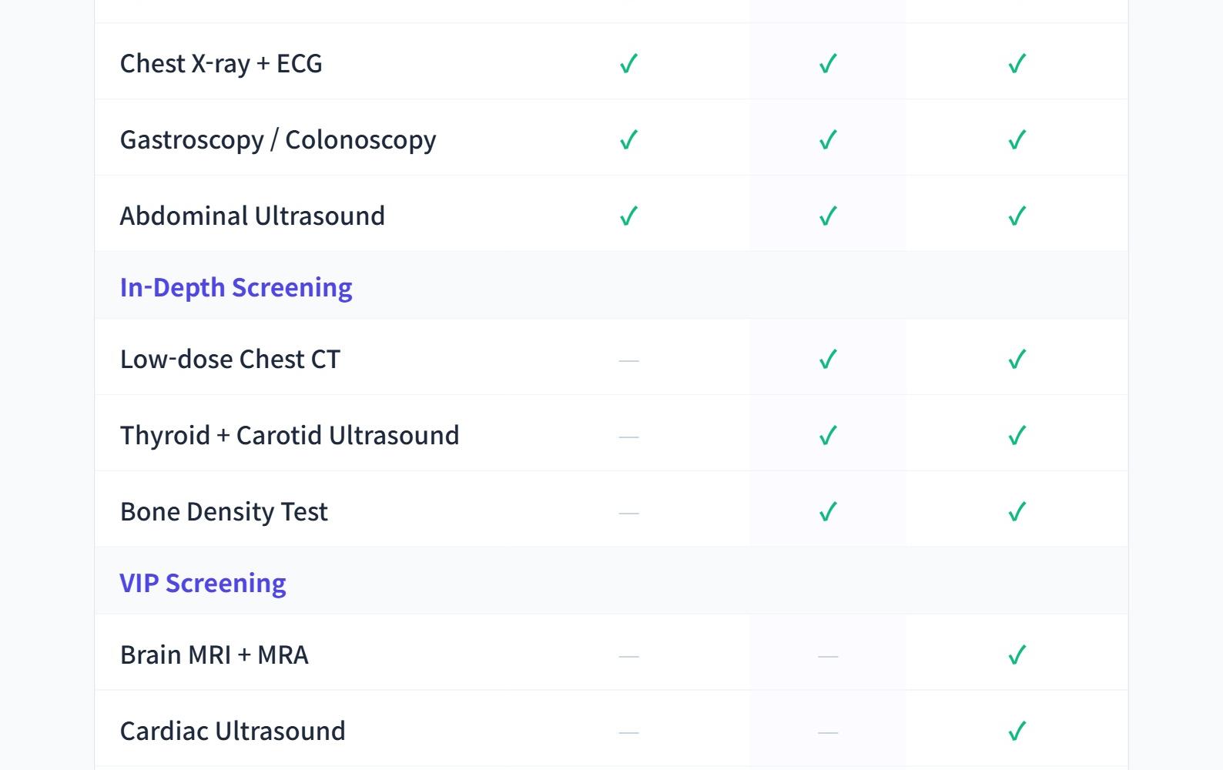Click the middle-column checkmark for Bone Density Test

pos(827,511)
